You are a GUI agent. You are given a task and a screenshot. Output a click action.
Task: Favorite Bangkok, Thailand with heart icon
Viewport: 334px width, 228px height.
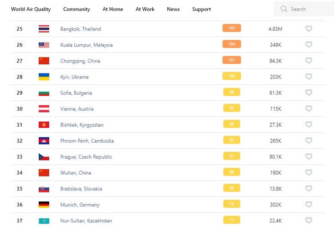(308, 29)
